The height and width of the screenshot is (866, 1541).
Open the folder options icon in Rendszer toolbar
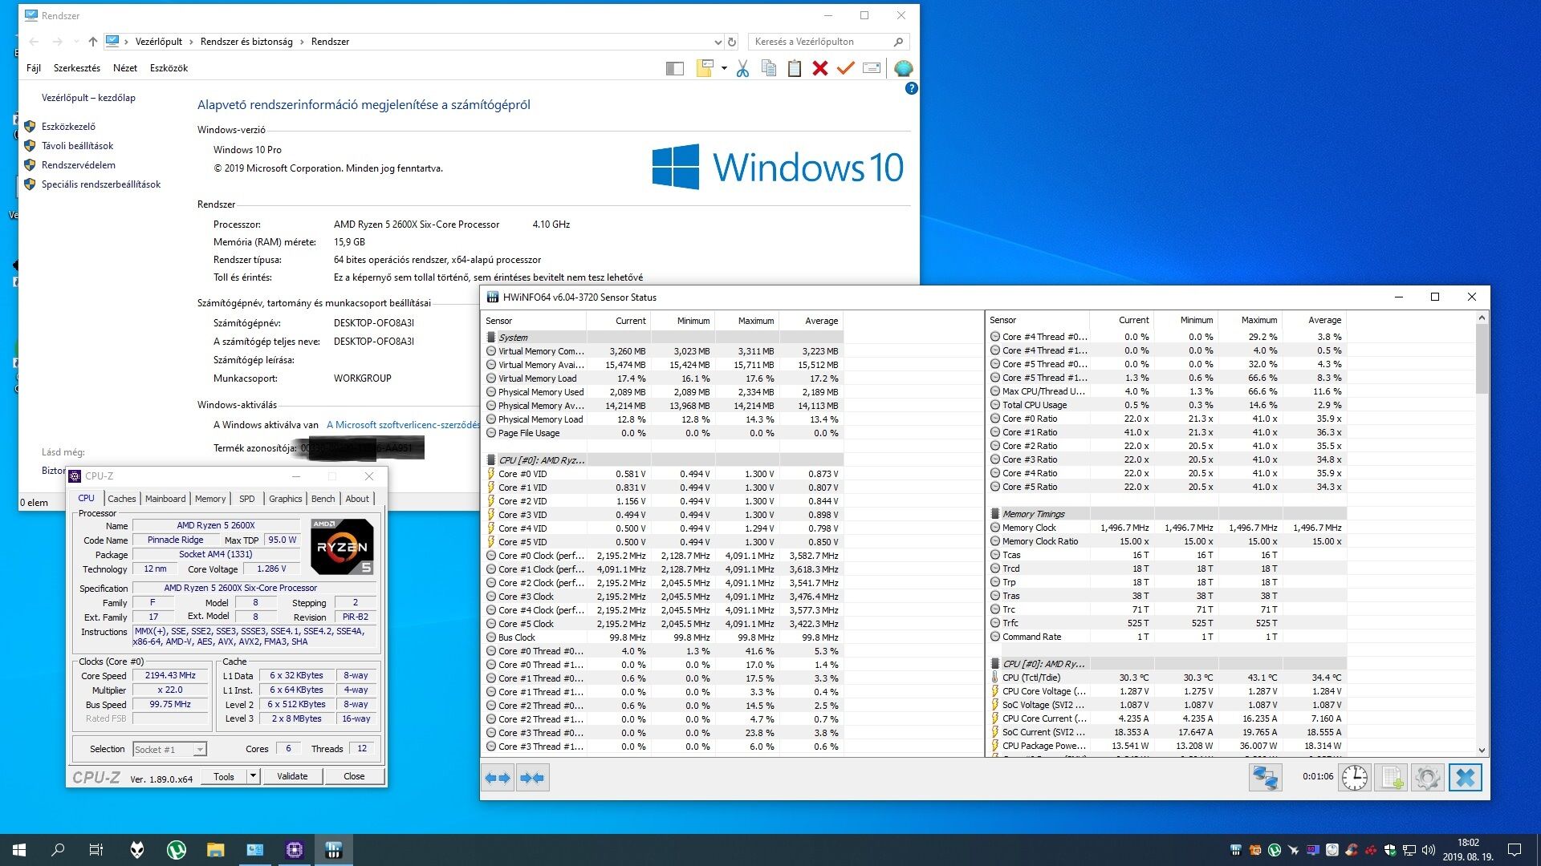705,68
